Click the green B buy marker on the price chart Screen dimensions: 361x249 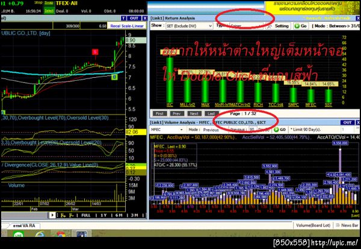coord(114,77)
